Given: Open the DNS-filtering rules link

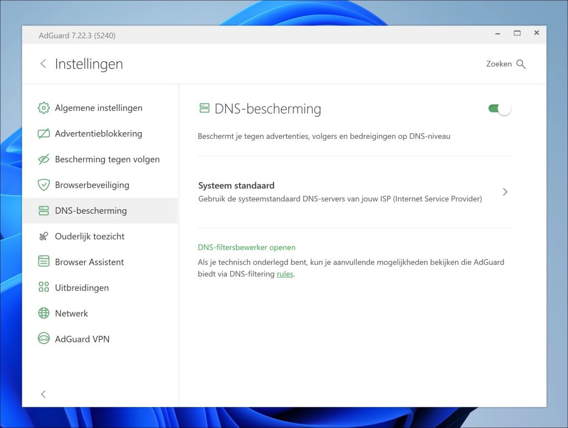Looking at the screenshot, I should (x=285, y=274).
